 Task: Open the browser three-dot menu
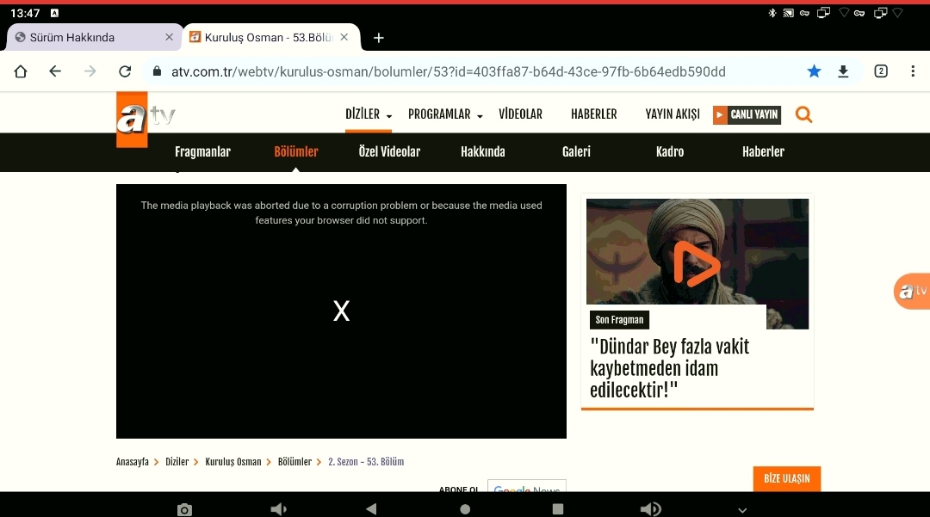pyautogui.click(x=913, y=71)
